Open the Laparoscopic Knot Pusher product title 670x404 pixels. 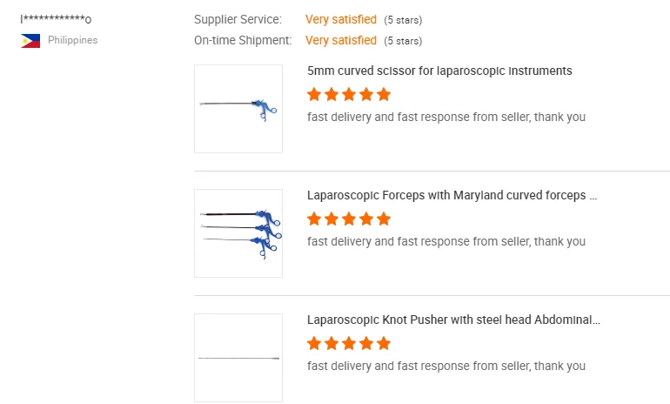pos(453,320)
